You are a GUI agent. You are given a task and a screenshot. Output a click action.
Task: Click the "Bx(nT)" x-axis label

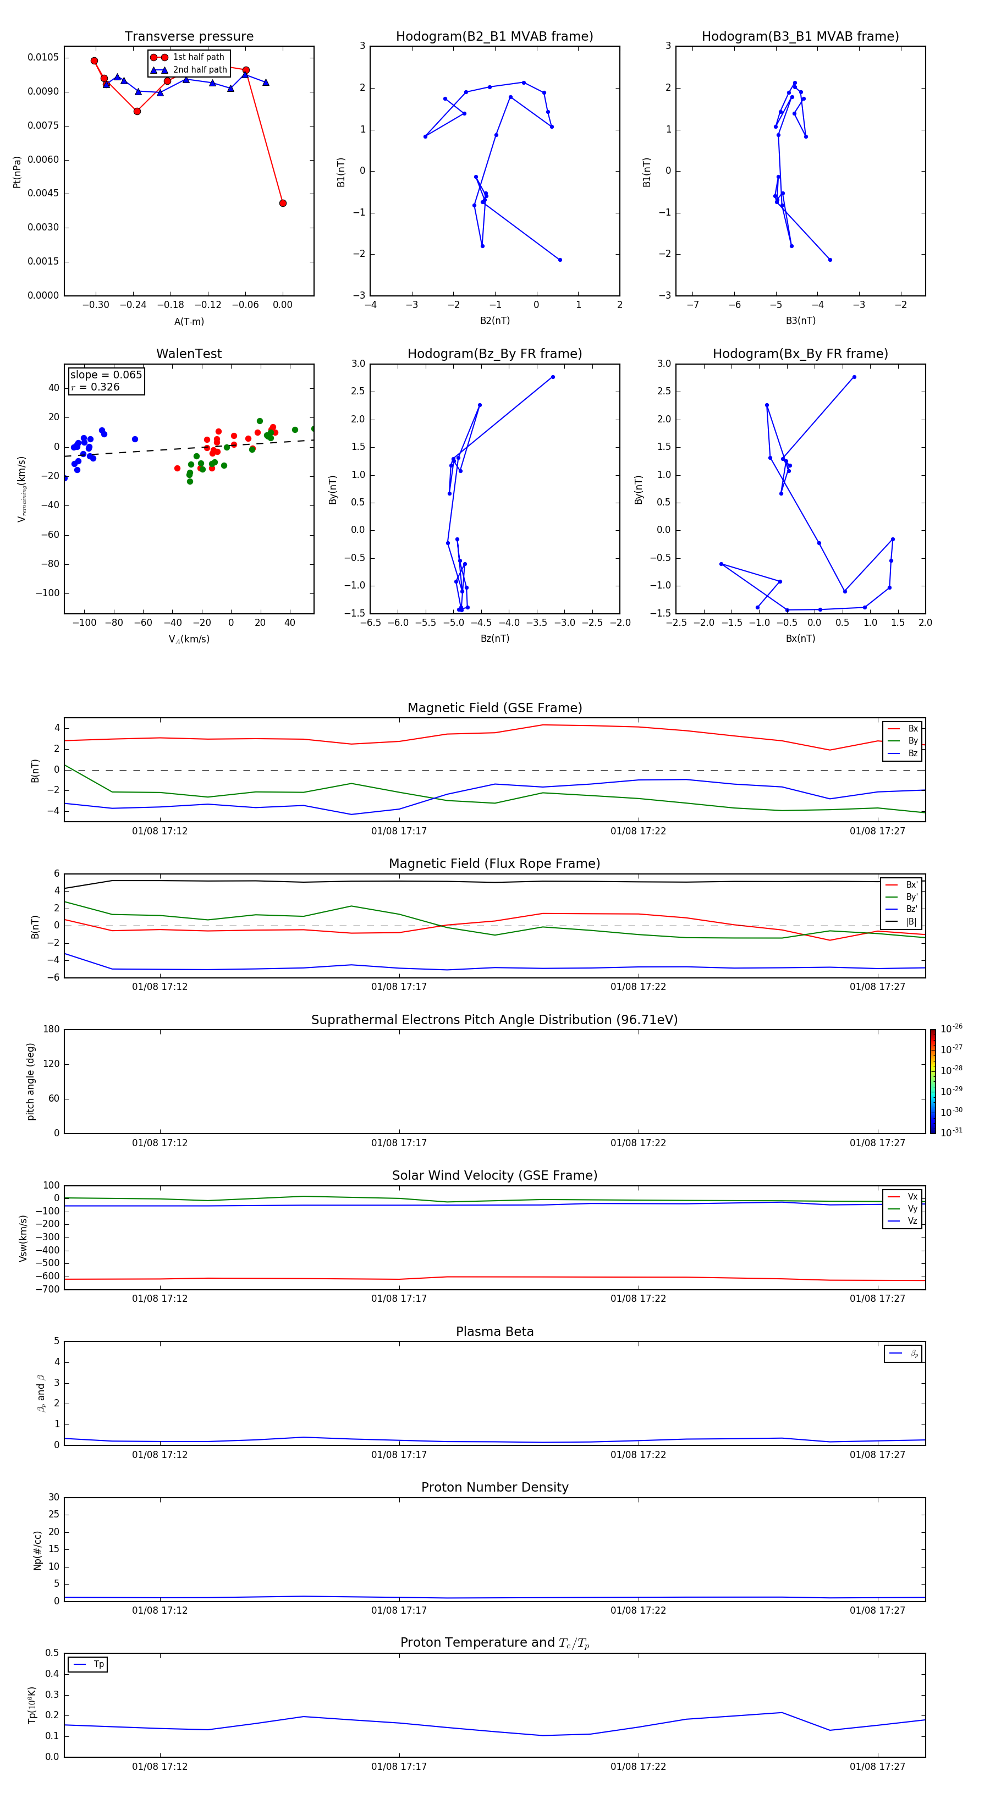[800, 639]
